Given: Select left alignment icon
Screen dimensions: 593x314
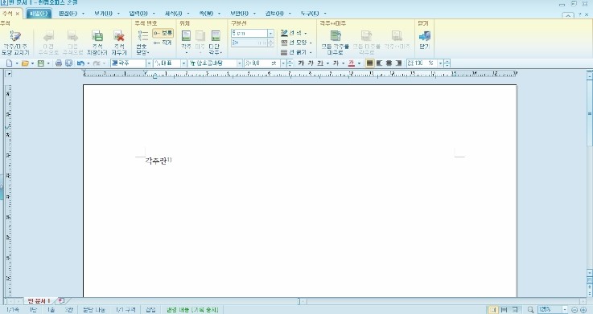Looking at the screenshot, I should (379, 63).
